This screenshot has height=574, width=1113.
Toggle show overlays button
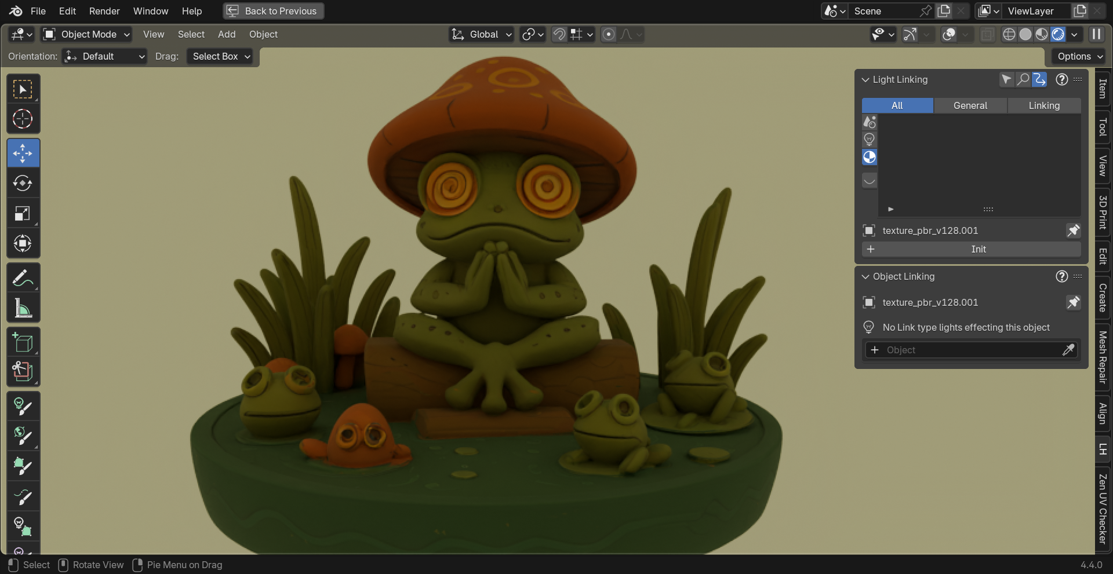pos(949,34)
